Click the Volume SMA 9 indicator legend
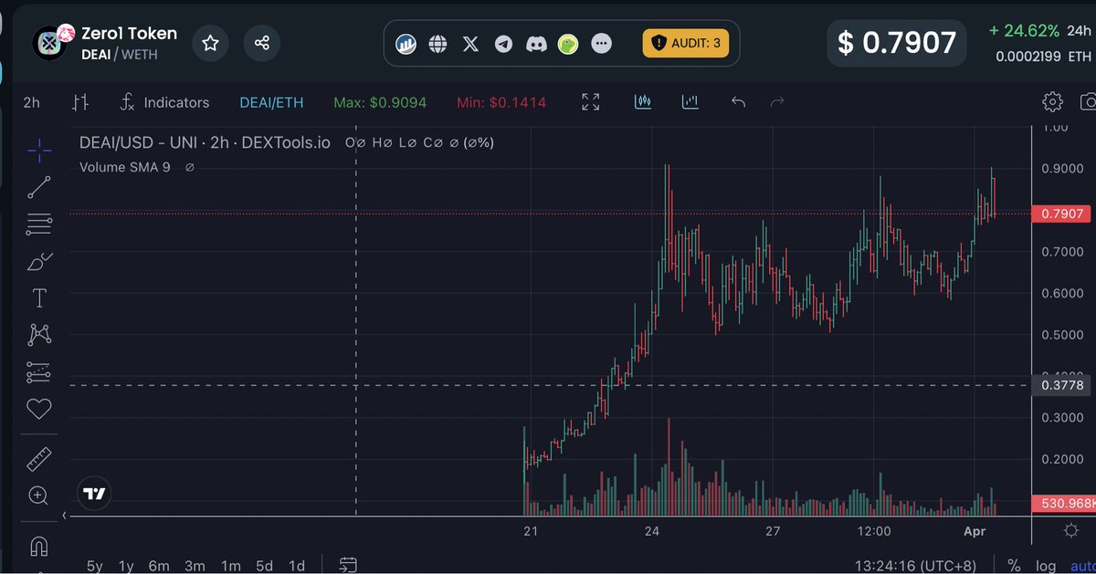 point(124,167)
